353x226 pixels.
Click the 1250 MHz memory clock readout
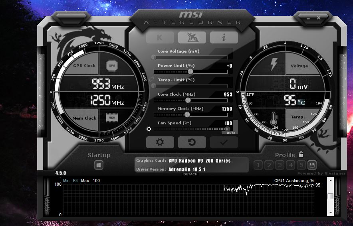pyautogui.click(x=107, y=100)
